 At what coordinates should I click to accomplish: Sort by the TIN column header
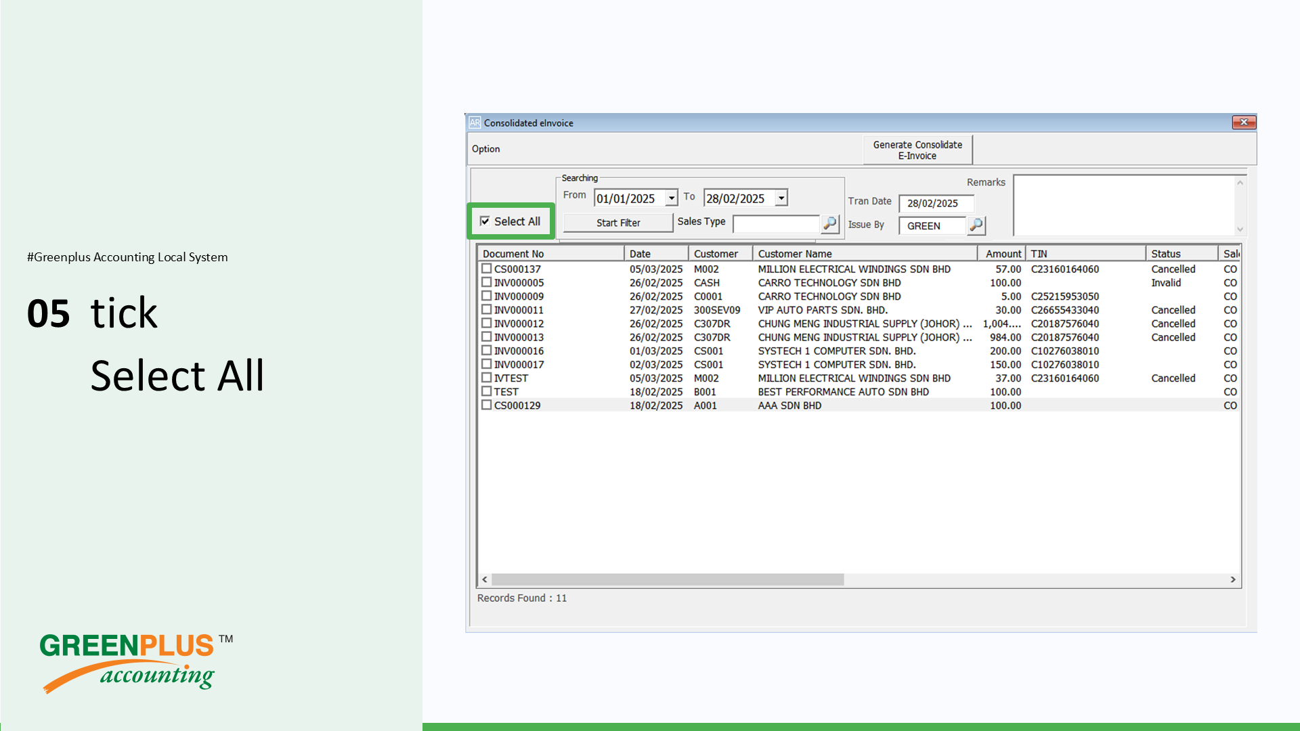coord(1086,253)
